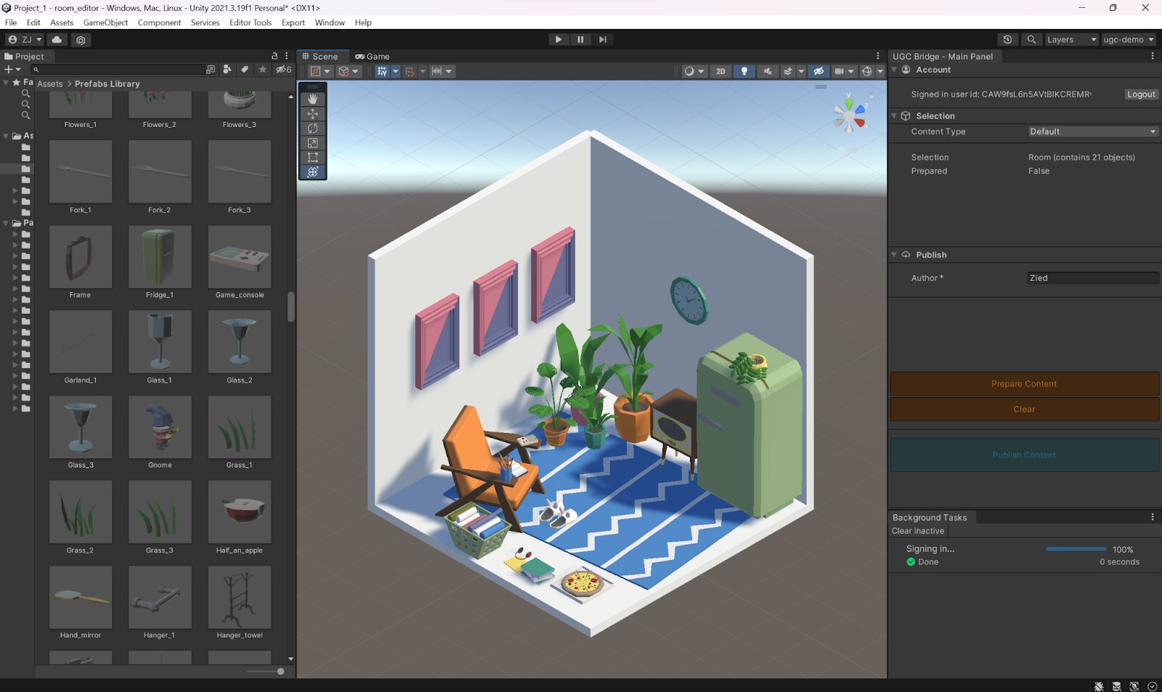Collapse the Publish section
Image resolution: width=1162 pixels, height=692 pixels.
(894, 255)
